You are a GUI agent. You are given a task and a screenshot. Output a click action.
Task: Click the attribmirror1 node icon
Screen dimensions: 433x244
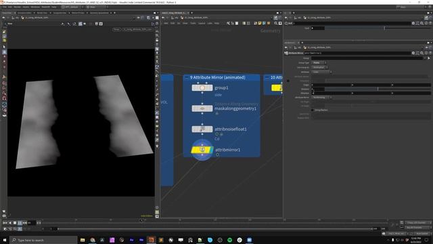coord(202,150)
